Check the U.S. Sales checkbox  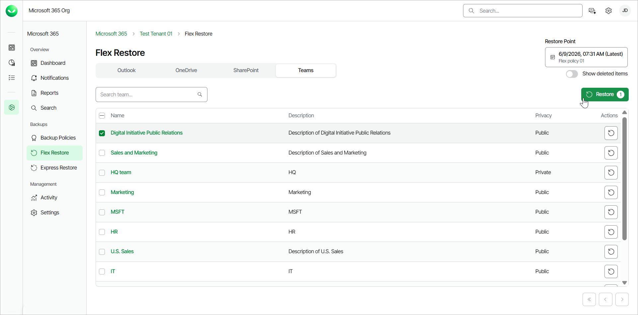(x=102, y=252)
